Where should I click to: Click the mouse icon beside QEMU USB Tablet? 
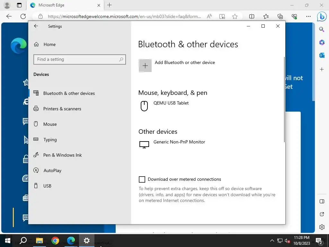144,106
